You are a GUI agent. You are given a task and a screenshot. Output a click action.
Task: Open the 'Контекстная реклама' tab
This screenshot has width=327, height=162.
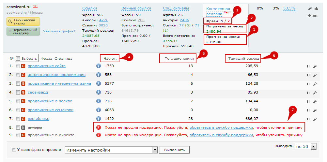(x=218, y=11)
